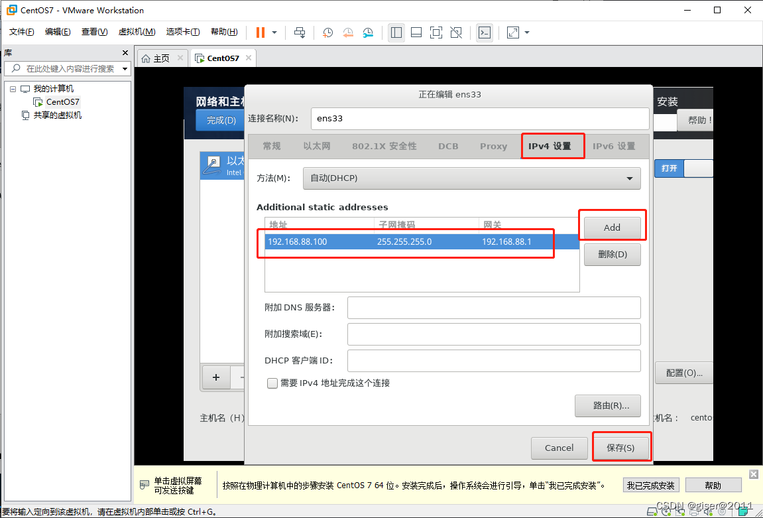Revert to the previous snapshot
Screen dimensions: 763x518
pyautogui.click(x=348, y=32)
